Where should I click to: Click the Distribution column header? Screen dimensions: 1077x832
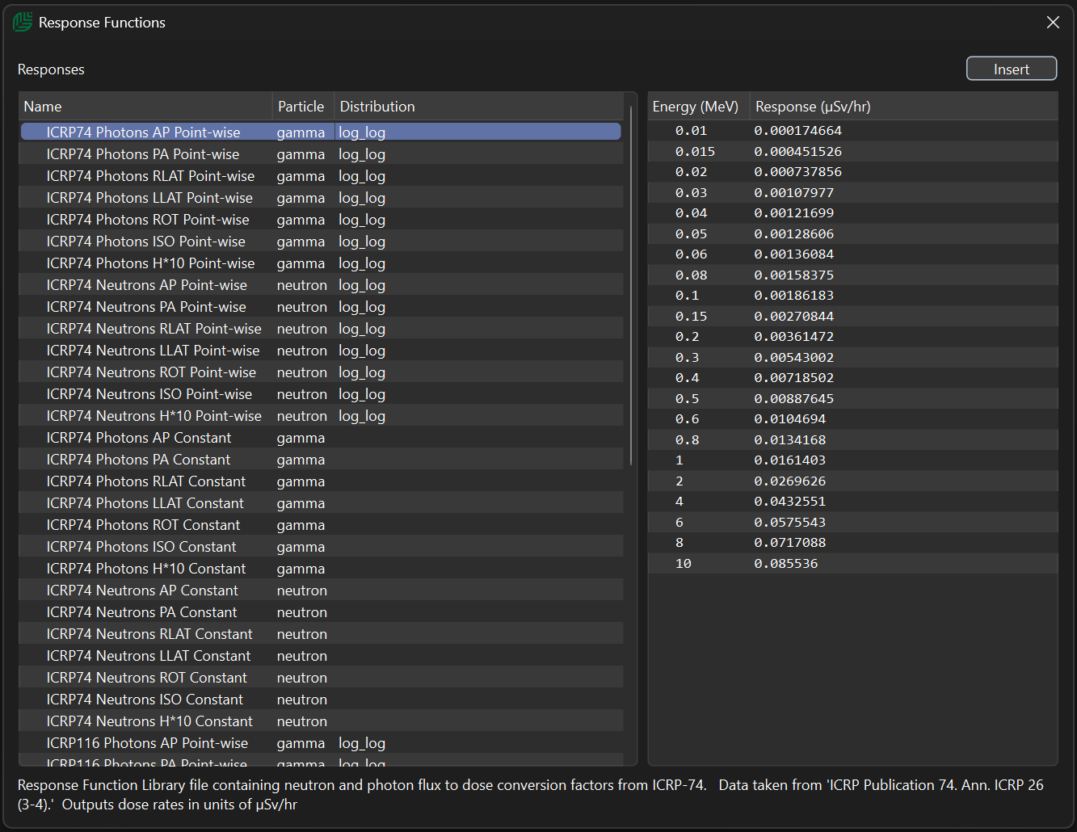pos(478,107)
